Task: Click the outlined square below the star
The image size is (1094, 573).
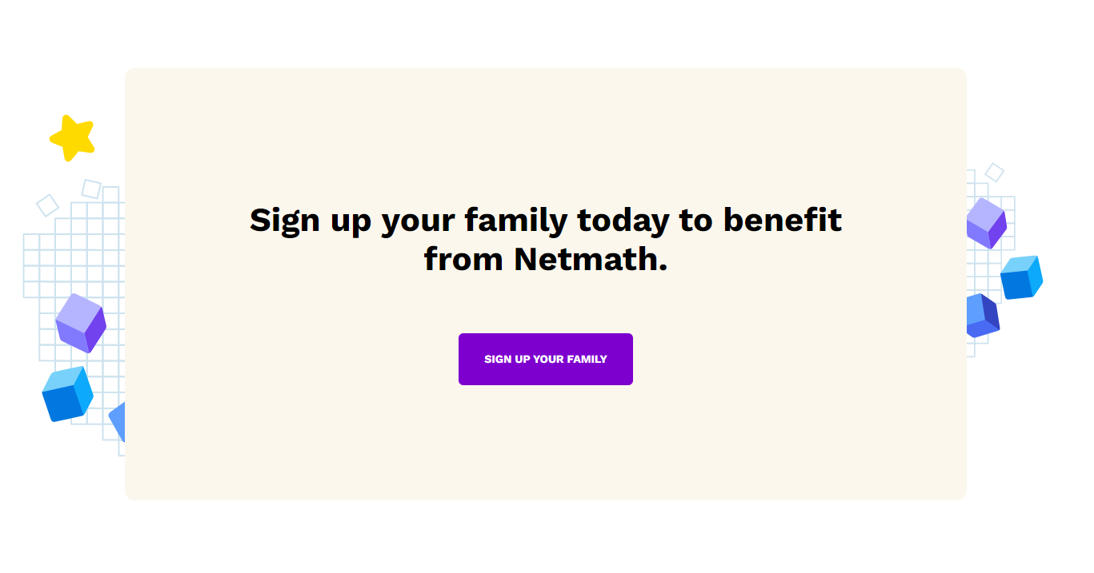Action: [x=48, y=205]
